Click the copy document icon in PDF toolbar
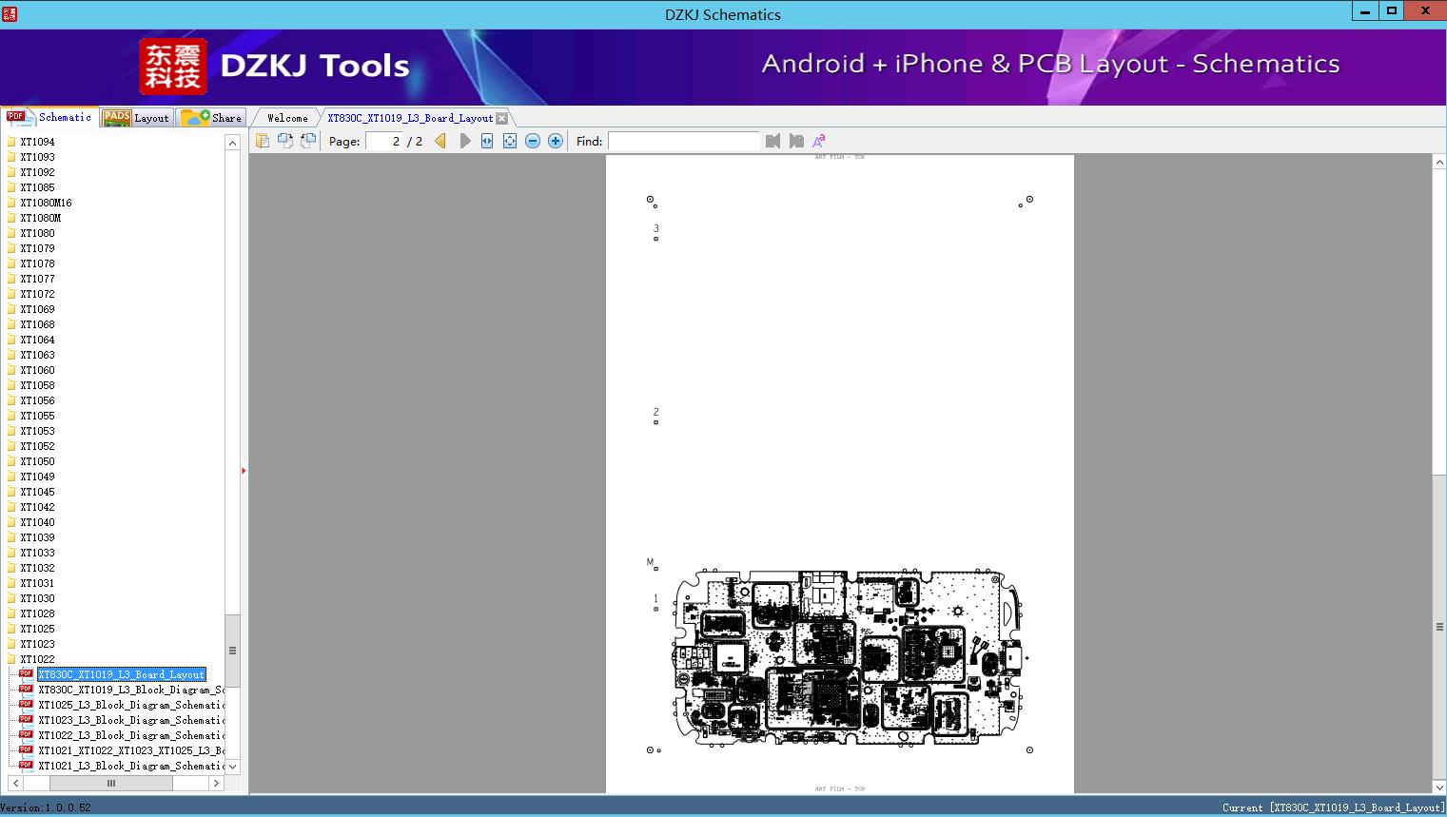 pyautogui.click(x=262, y=141)
